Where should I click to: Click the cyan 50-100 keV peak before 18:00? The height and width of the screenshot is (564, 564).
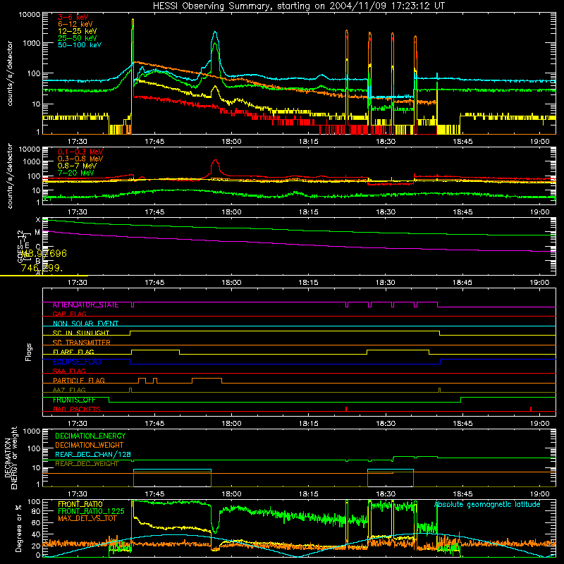215,32
